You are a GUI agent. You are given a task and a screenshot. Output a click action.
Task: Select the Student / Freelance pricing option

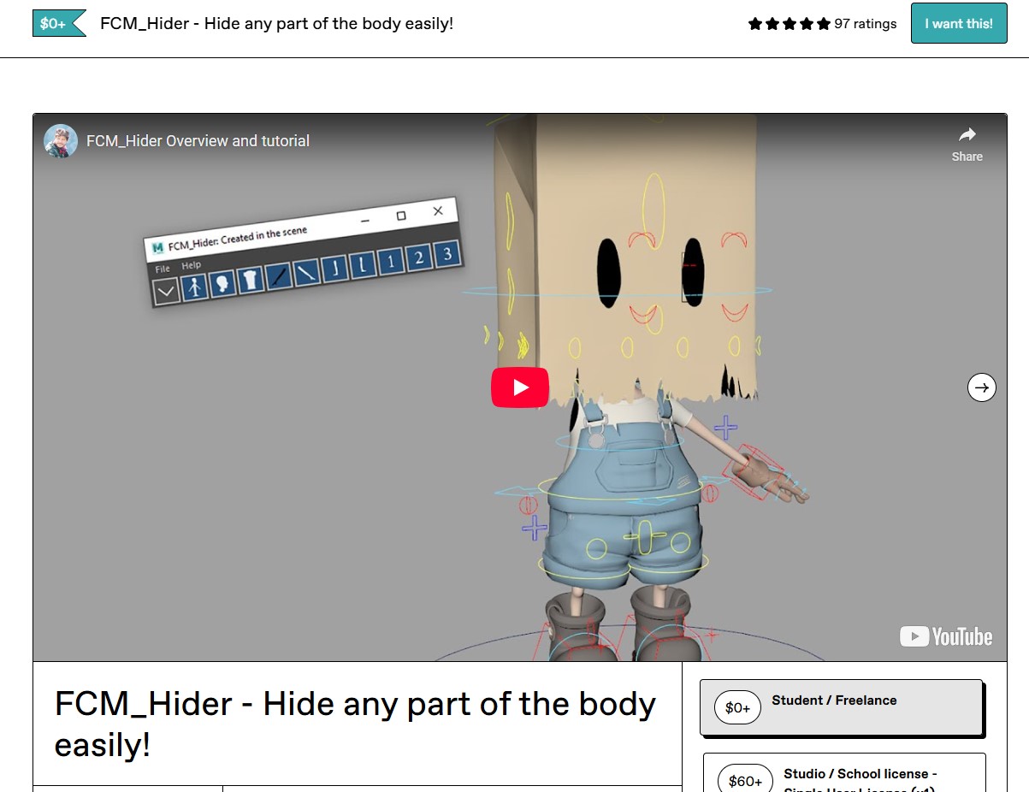[x=841, y=707]
